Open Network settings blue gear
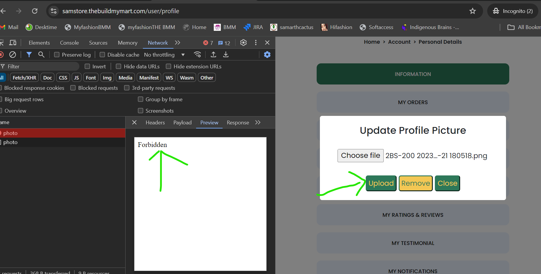Image resolution: width=541 pixels, height=274 pixels. 267,55
